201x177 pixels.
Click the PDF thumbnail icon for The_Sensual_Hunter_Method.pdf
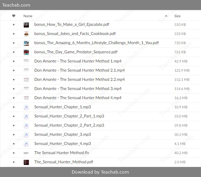(x=26, y=162)
